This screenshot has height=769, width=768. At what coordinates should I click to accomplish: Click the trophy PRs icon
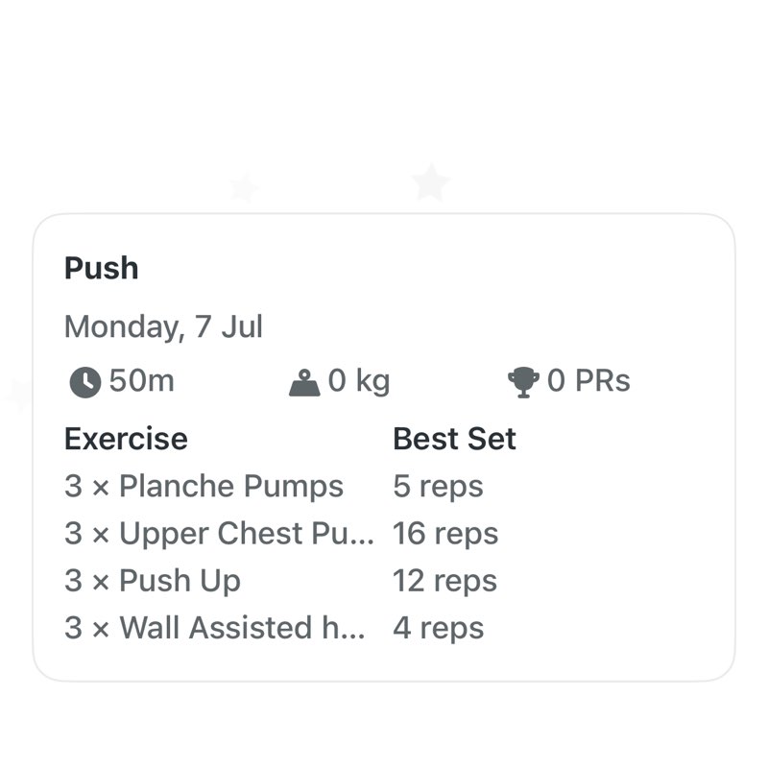[x=523, y=382]
